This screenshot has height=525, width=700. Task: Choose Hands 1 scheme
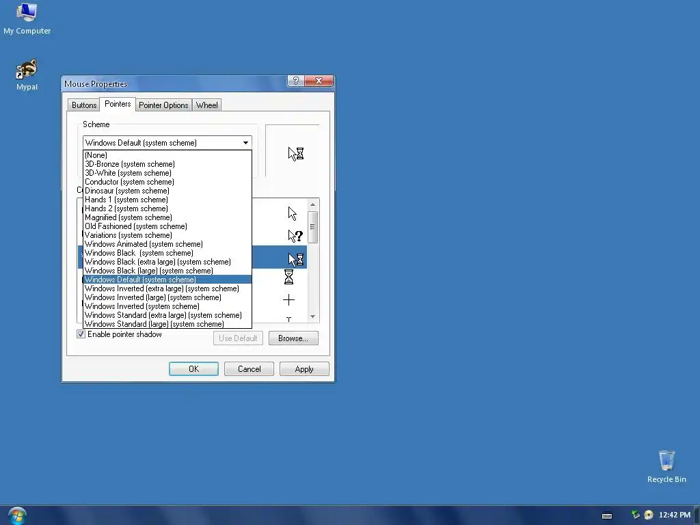pyautogui.click(x=167, y=200)
